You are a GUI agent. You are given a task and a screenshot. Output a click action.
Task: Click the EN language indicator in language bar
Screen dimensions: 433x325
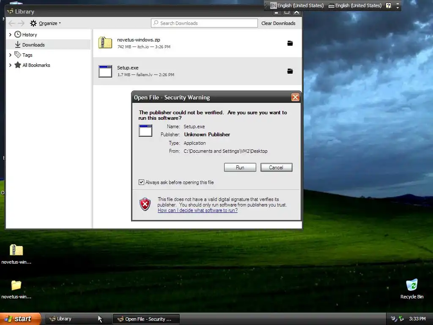273,6
